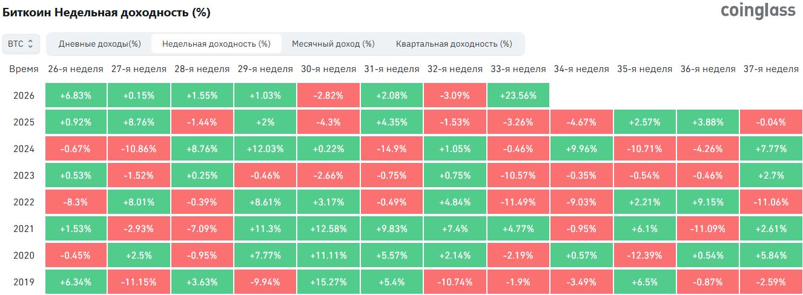
Task: Click the Время column header
Action: pyautogui.click(x=24, y=69)
